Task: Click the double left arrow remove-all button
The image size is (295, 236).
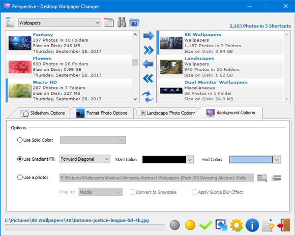Action: 147,78
